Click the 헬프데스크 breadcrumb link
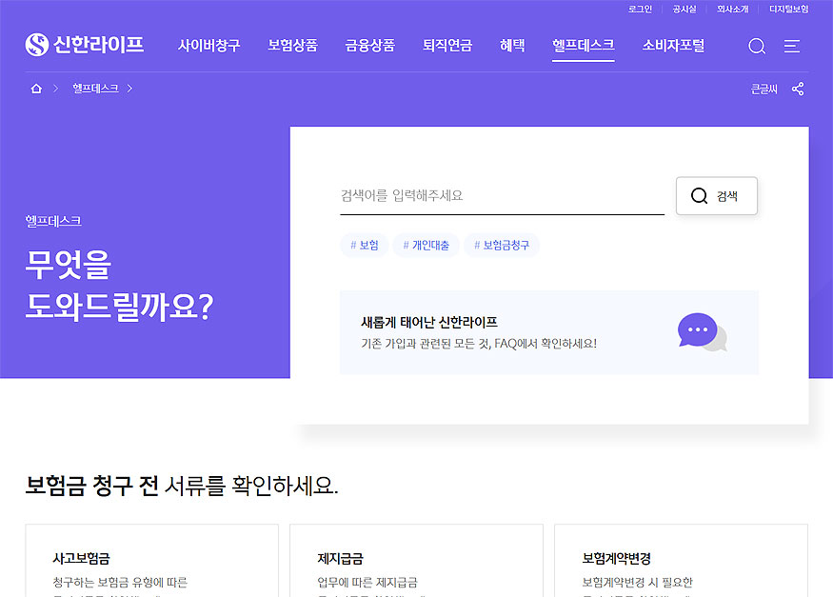The width and height of the screenshot is (833, 597). [95, 89]
